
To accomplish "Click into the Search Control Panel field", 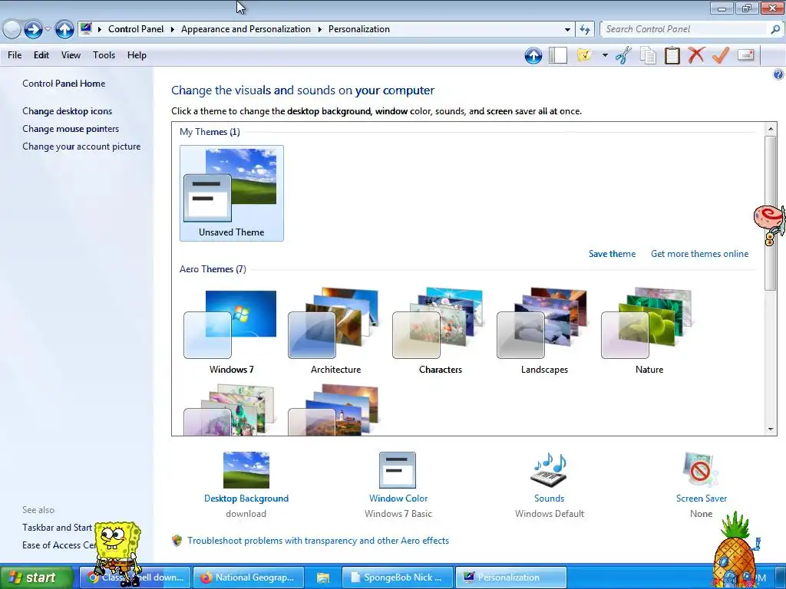I will click(685, 30).
